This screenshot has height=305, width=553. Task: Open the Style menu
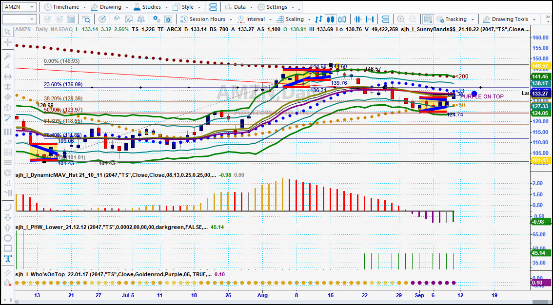pos(183,7)
